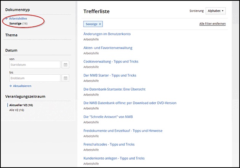
Task: Select Alle VZ (16) filter
Action: coord(17,110)
